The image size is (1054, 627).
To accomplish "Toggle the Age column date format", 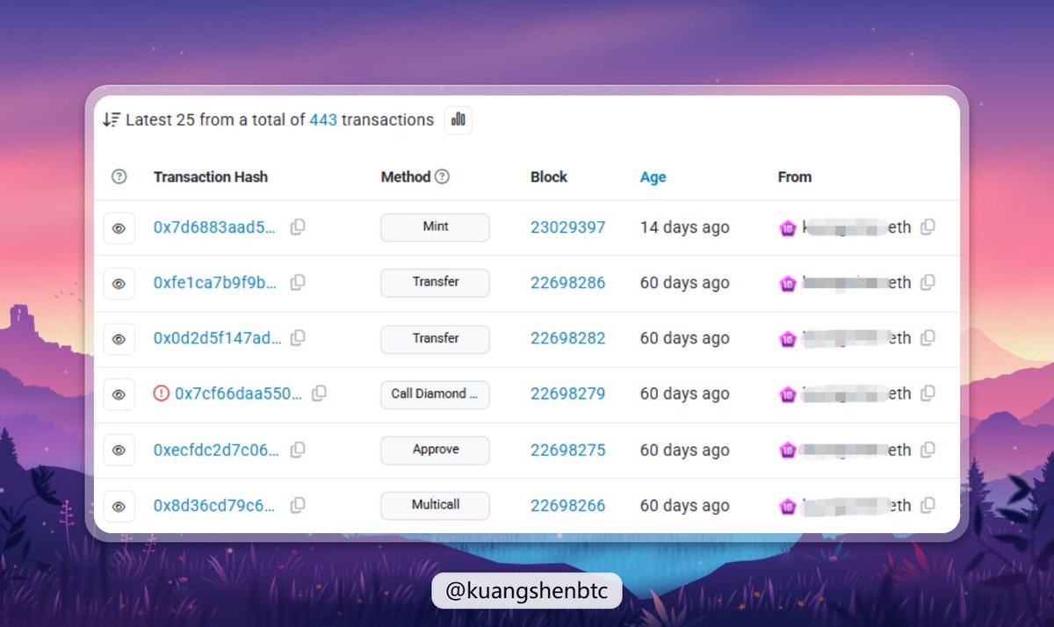I will (x=653, y=177).
